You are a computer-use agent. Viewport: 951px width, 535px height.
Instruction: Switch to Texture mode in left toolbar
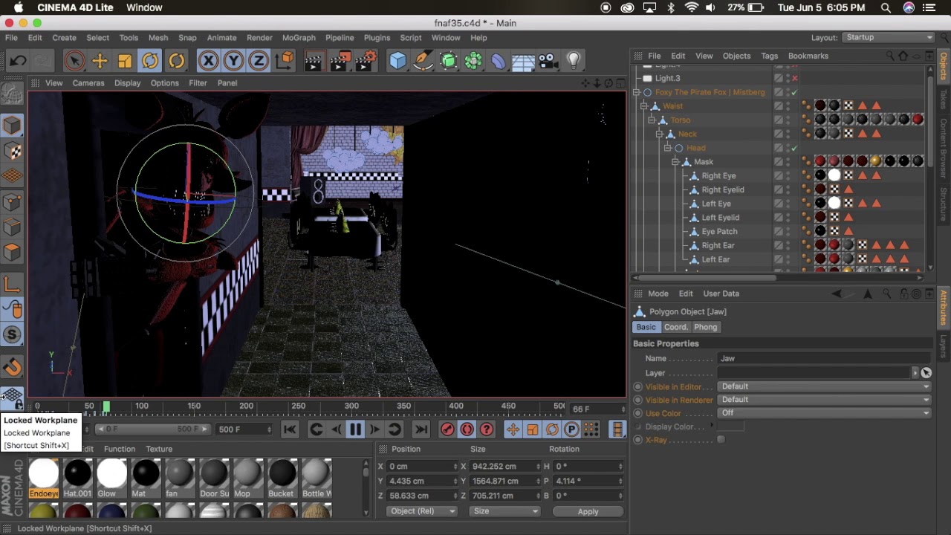pyautogui.click(x=12, y=151)
